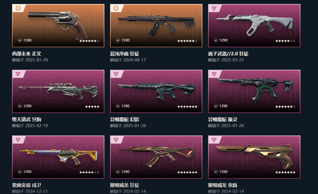Click the tier badge on 西部未来 正义 card

[18, 8]
